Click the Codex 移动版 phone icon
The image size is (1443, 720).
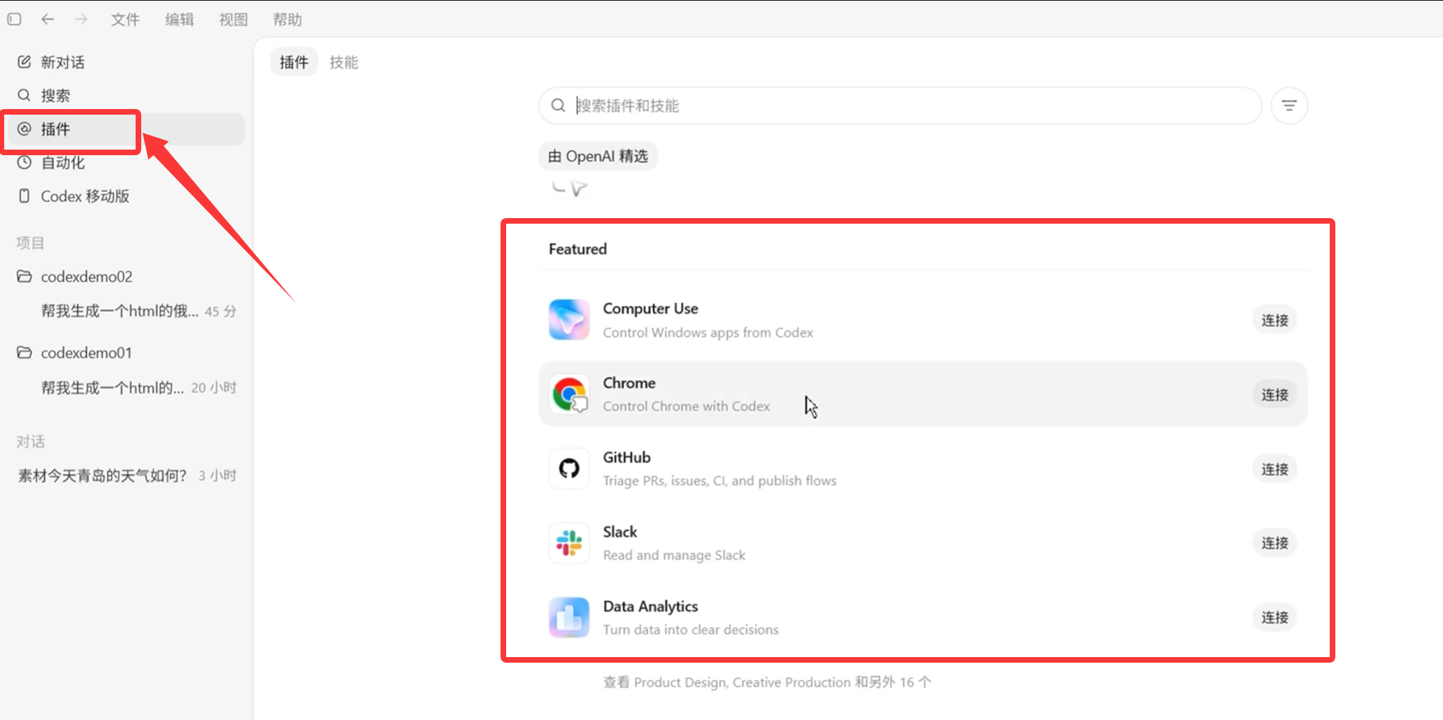click(x=24, y=196)
